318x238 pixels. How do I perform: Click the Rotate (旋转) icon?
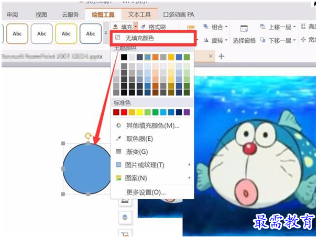point(206,40)
